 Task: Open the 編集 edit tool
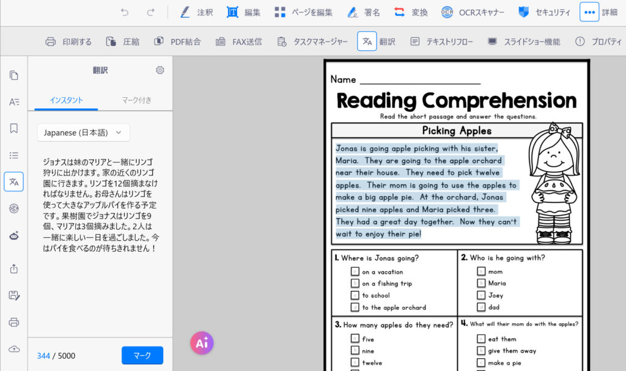(x=243, y=12)
